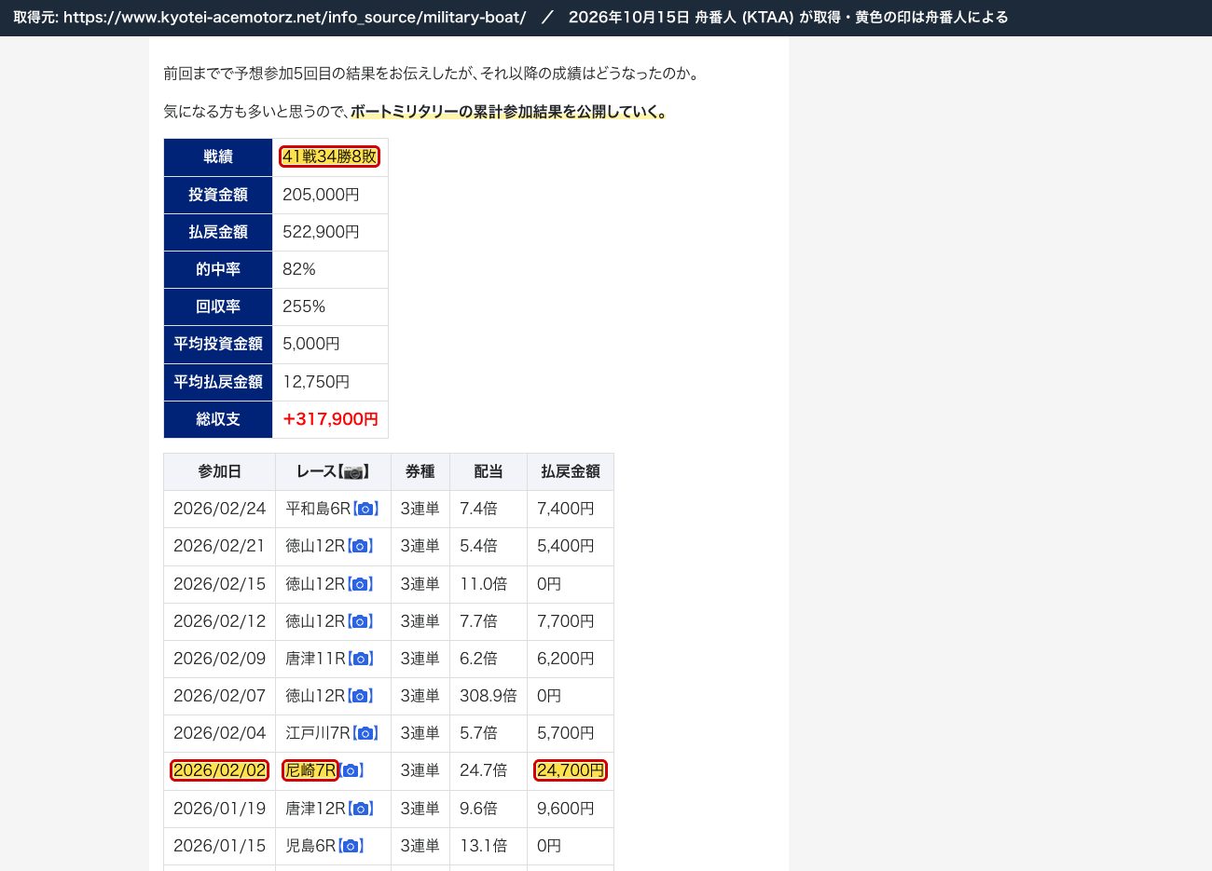Click the source URL in the top bar
This screenshot has height=871, width=1212.
click(x=295, y=18)
